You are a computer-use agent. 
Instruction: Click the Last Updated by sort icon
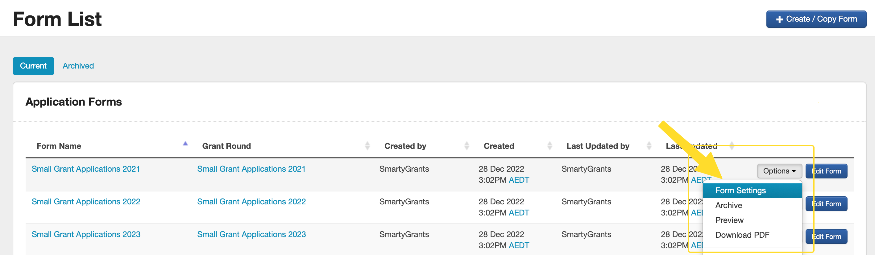pyautogui.click(x=649, y=146)
